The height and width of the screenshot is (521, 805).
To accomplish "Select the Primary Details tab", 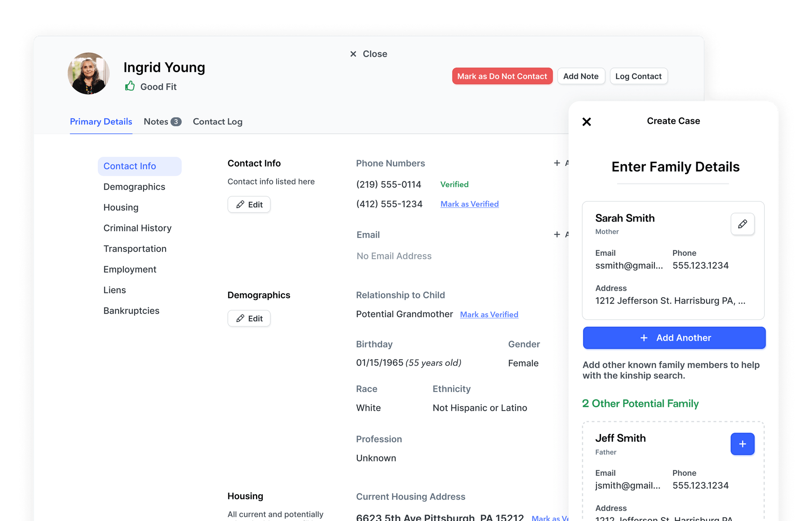I will 101,121.
